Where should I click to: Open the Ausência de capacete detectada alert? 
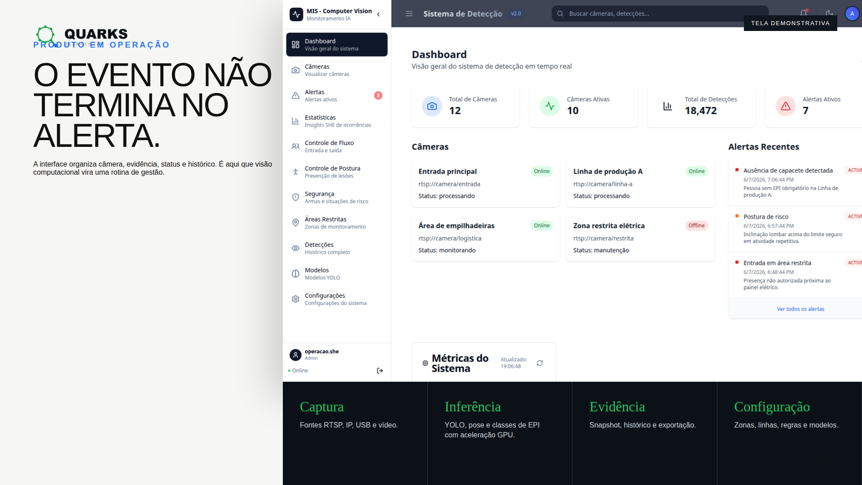click(x=795, y=182)
